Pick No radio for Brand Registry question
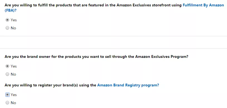The image size is (227, 108). [x=8, y=103]
